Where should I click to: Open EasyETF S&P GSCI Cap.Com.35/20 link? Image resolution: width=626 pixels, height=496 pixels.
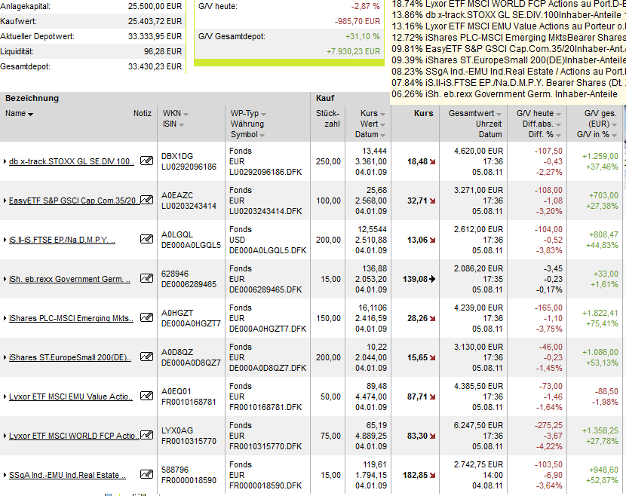74,201
